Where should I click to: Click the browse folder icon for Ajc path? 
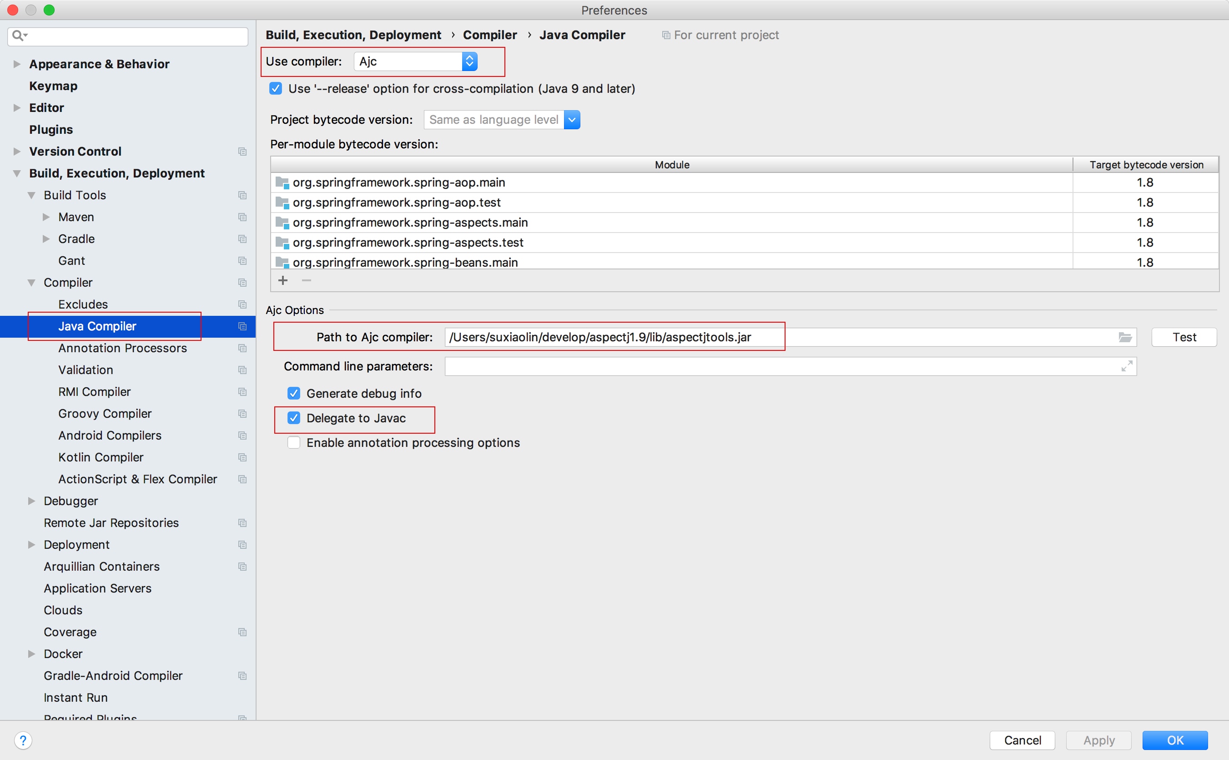tap(1125, 337)
